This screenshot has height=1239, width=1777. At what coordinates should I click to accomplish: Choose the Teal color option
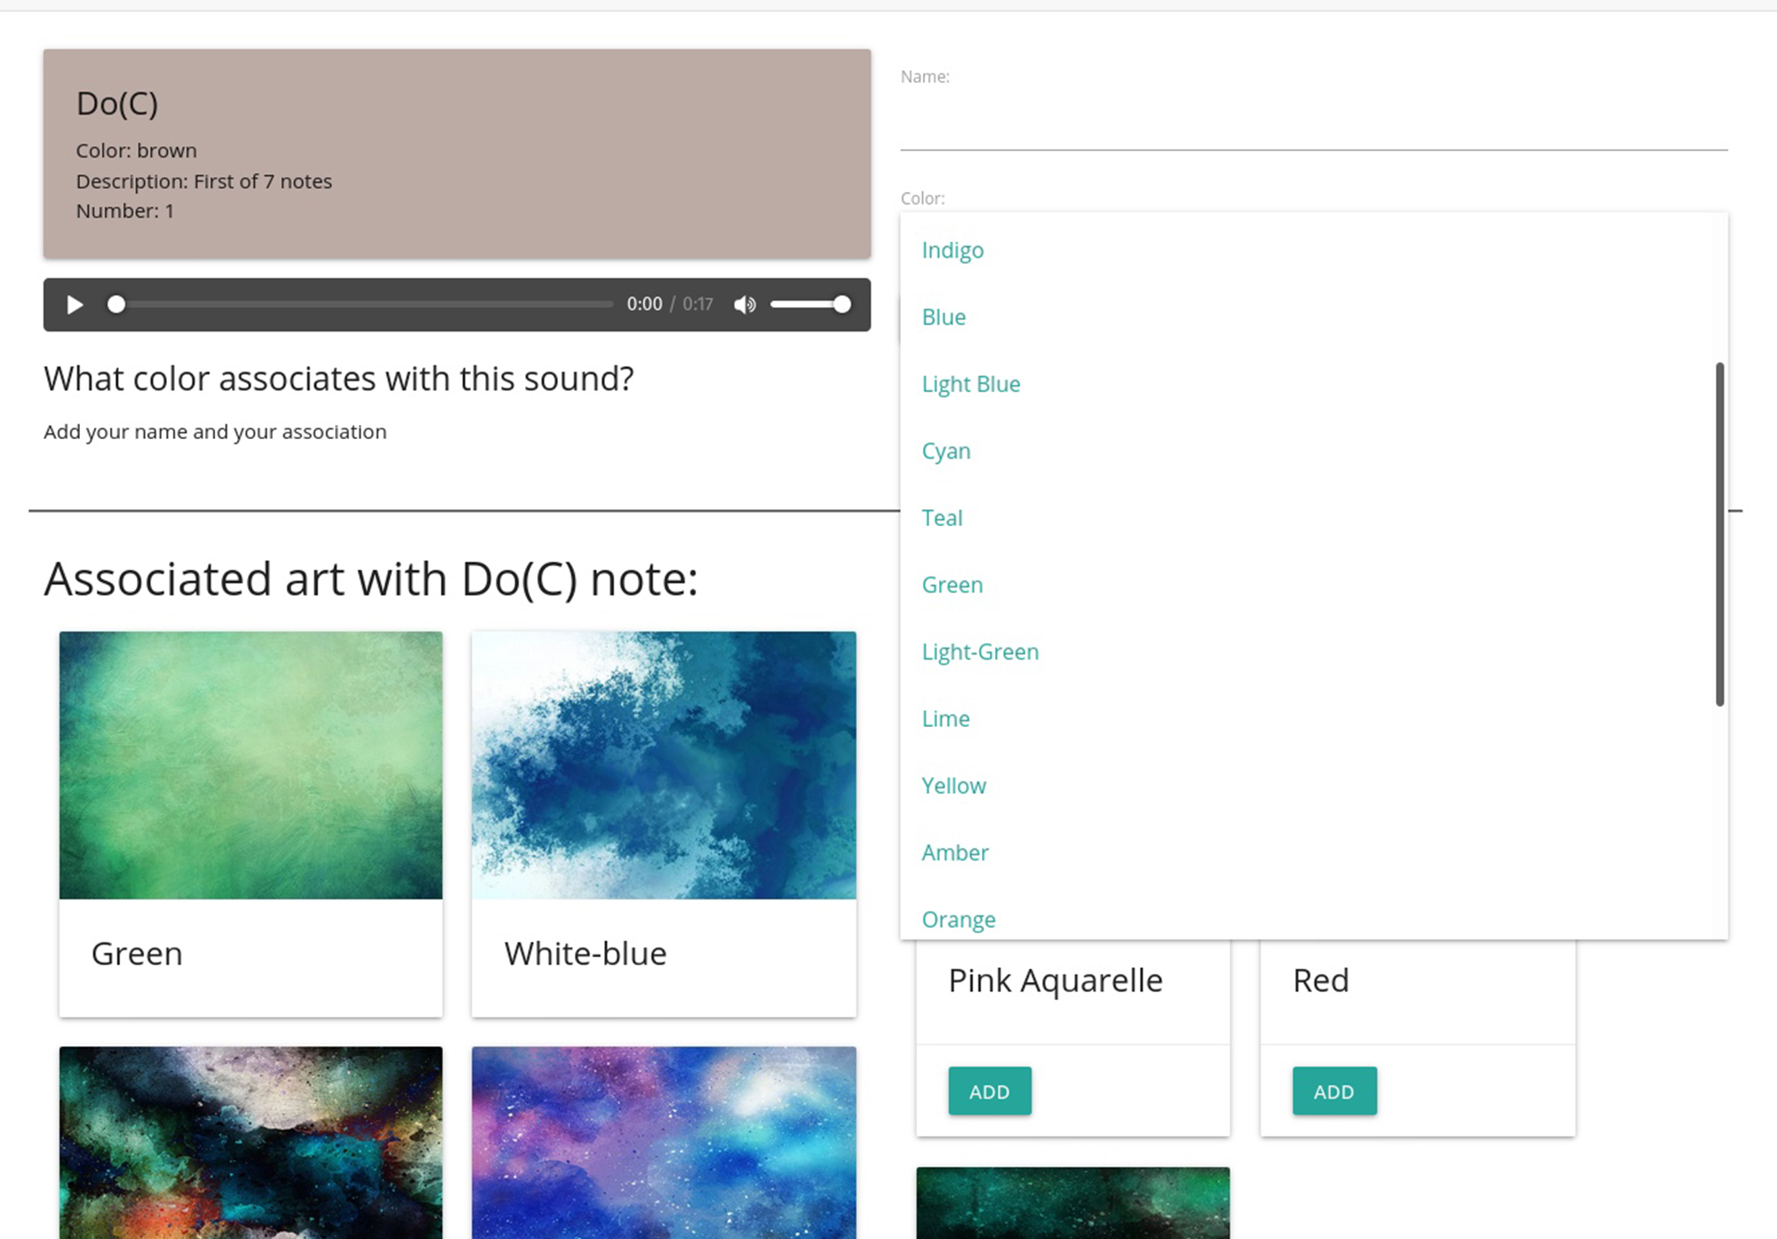1313,518
